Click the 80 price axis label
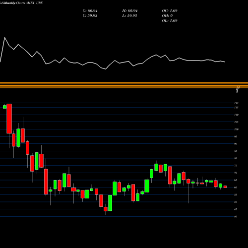 [236, 158]
